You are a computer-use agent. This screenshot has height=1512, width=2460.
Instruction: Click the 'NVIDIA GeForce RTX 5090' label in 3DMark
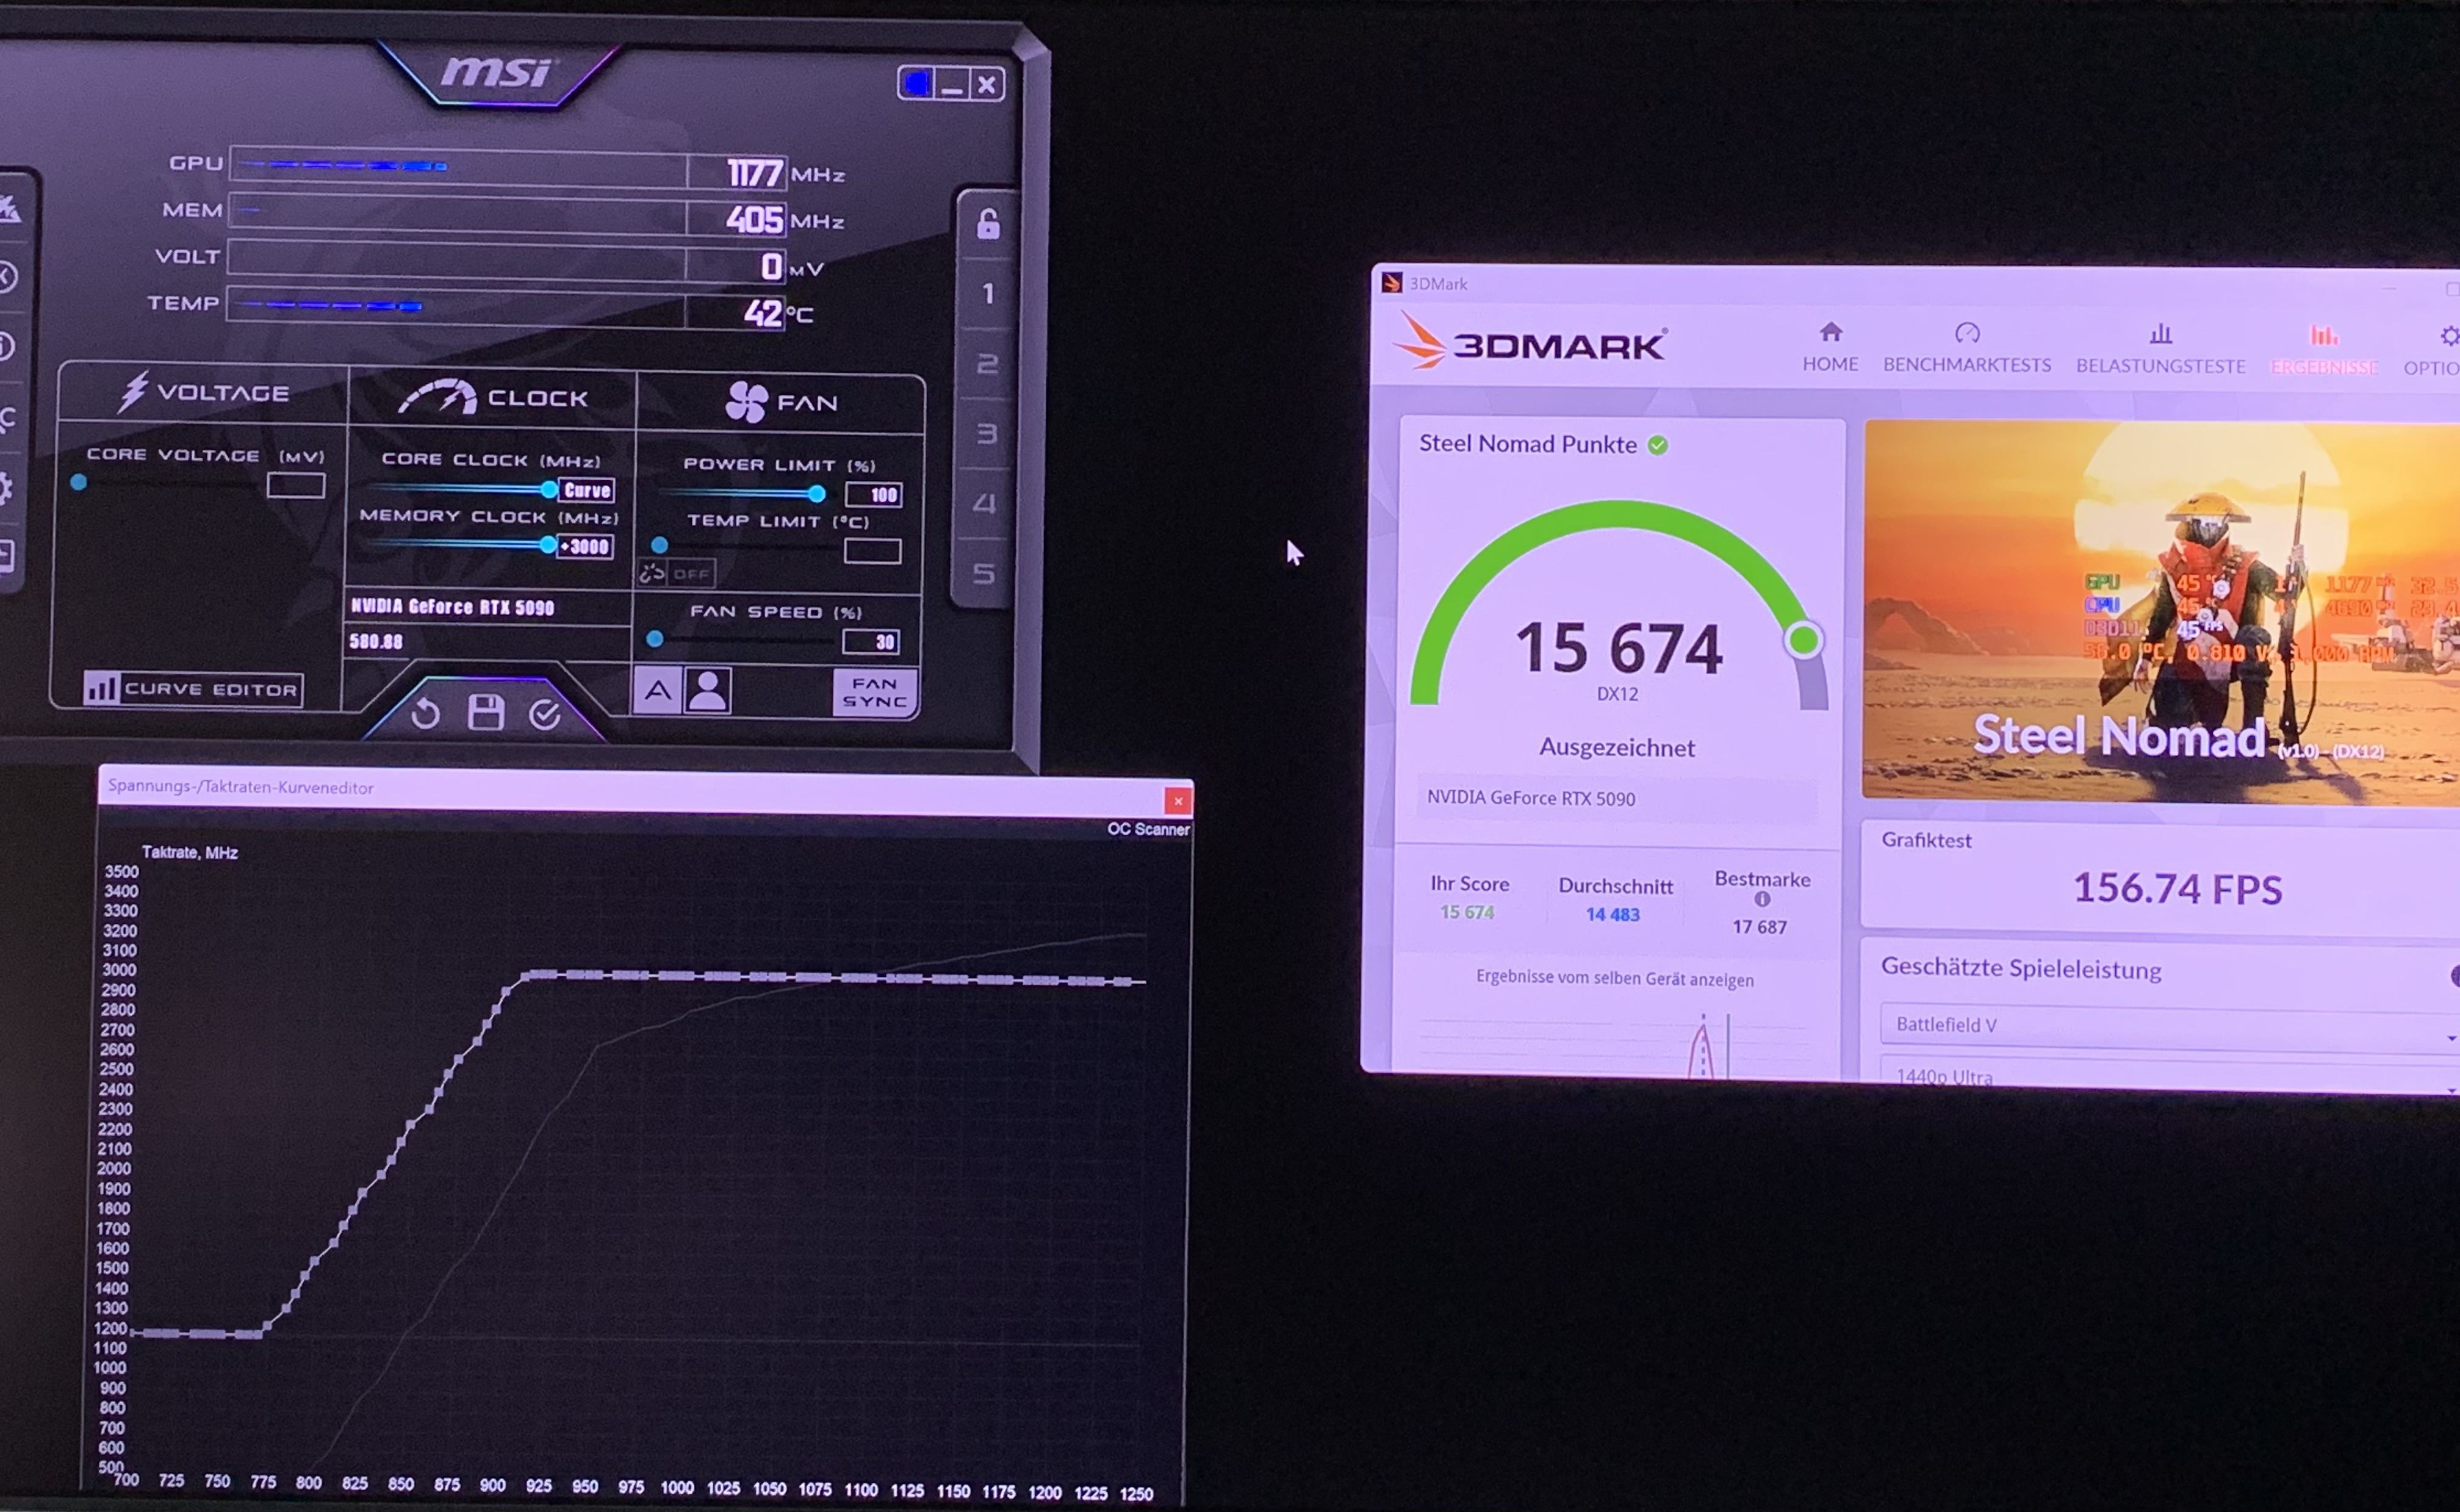point(1530,798)
